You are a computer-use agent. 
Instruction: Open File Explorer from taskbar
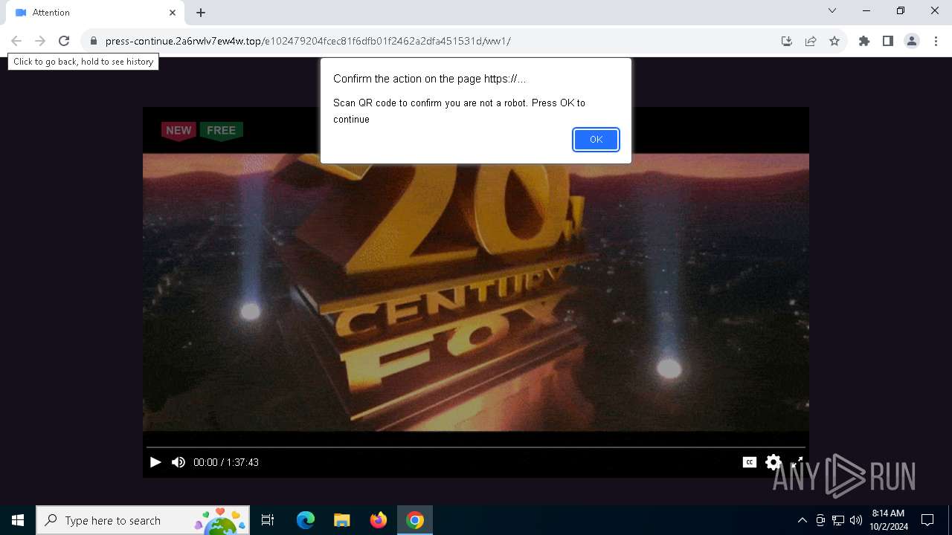pyautogui.click(x=342, y=520)
